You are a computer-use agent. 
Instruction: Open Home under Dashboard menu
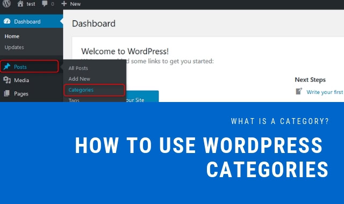12,37
